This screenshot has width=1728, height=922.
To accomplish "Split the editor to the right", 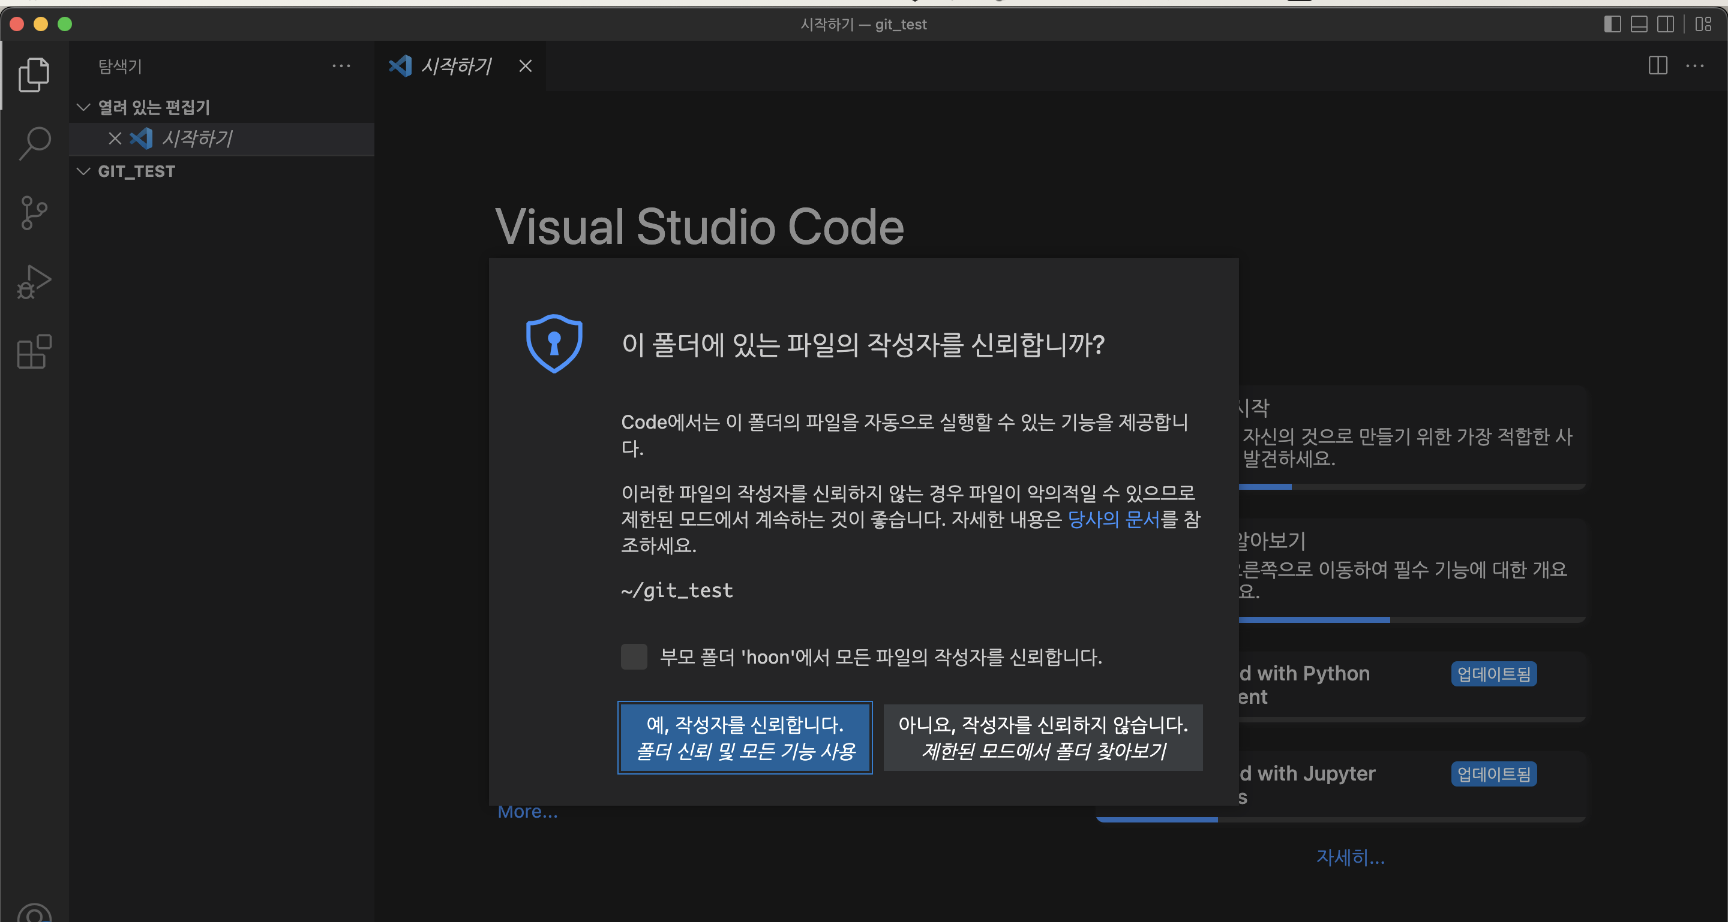I will point(1658,66).
